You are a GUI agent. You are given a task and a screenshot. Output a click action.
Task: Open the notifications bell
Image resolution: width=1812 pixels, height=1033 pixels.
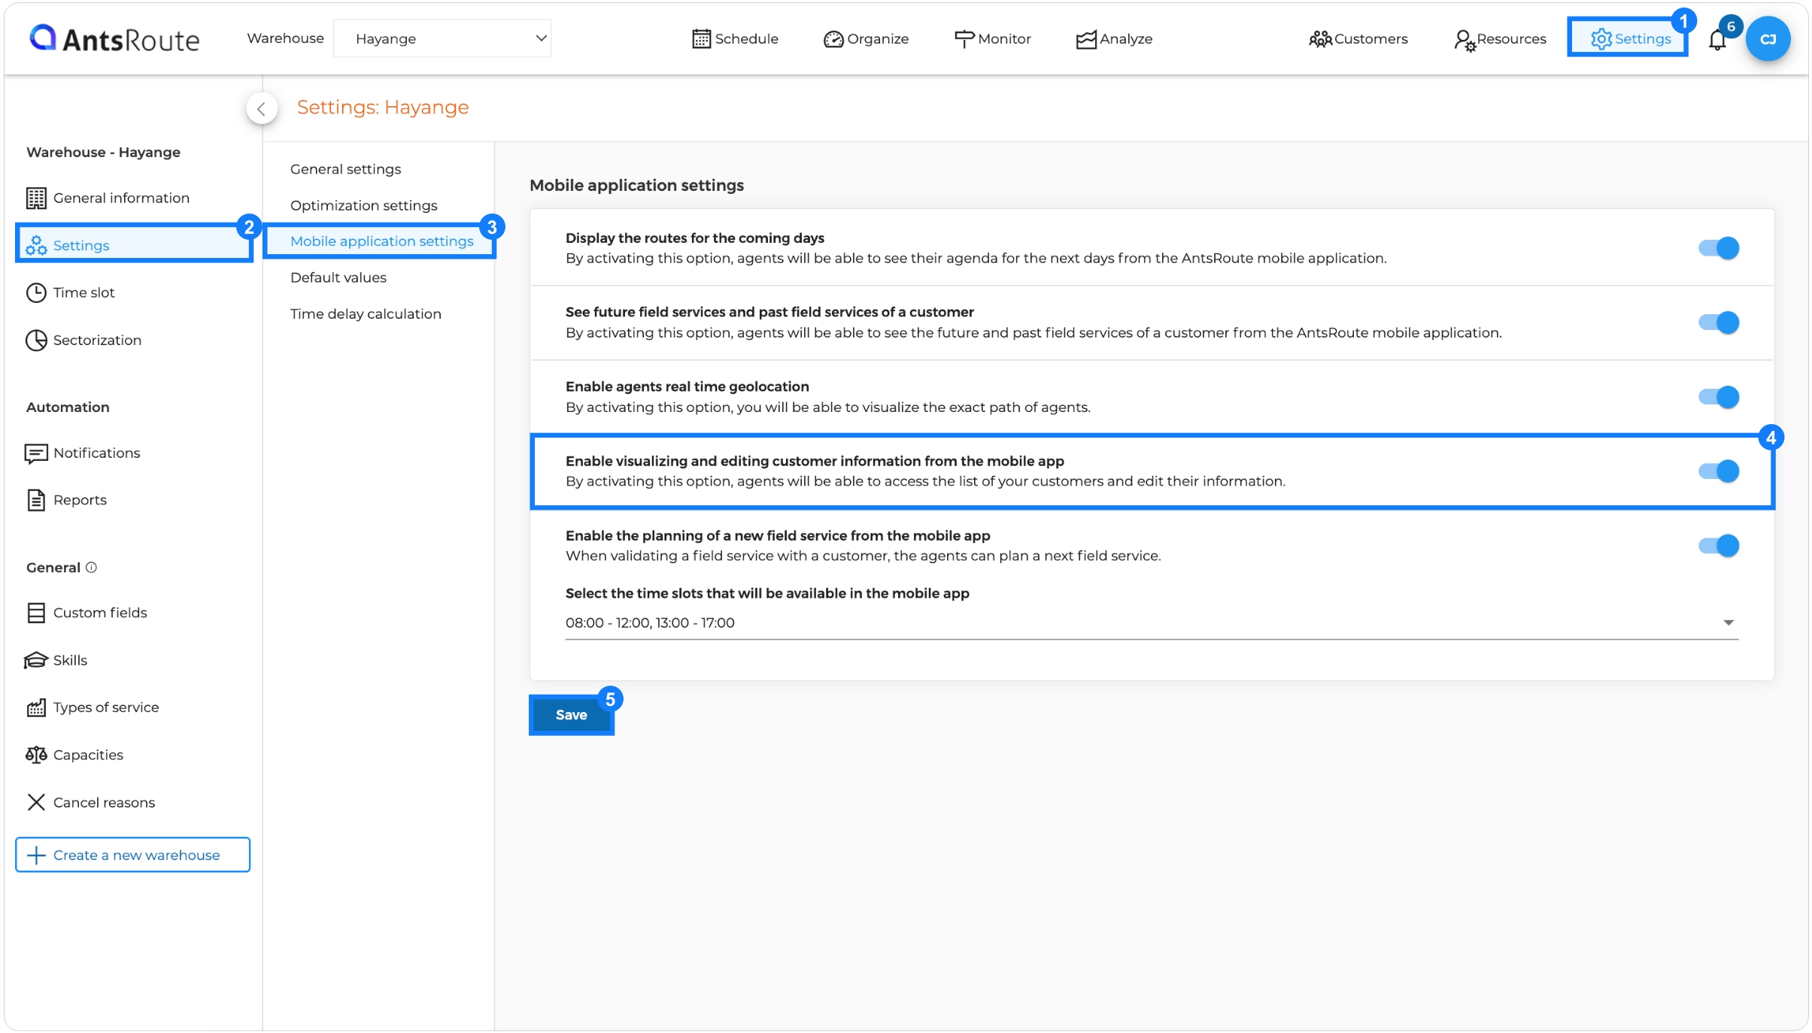[1717, 40]
